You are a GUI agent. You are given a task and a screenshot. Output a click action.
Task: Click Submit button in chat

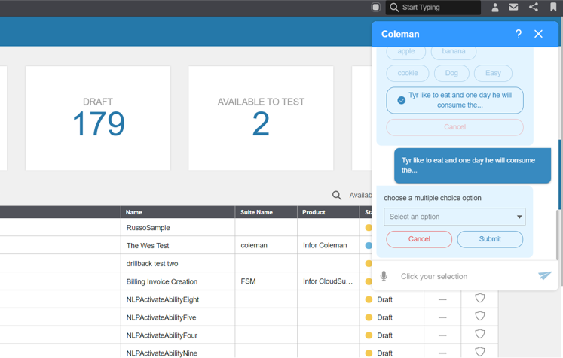click(490, 239)
